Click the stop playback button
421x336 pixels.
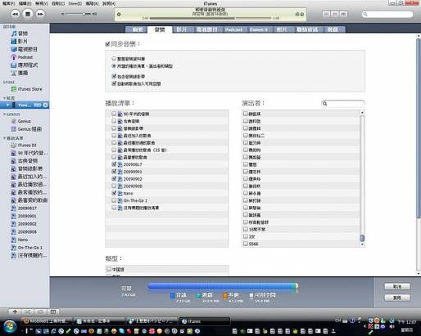tap(28, 14)
